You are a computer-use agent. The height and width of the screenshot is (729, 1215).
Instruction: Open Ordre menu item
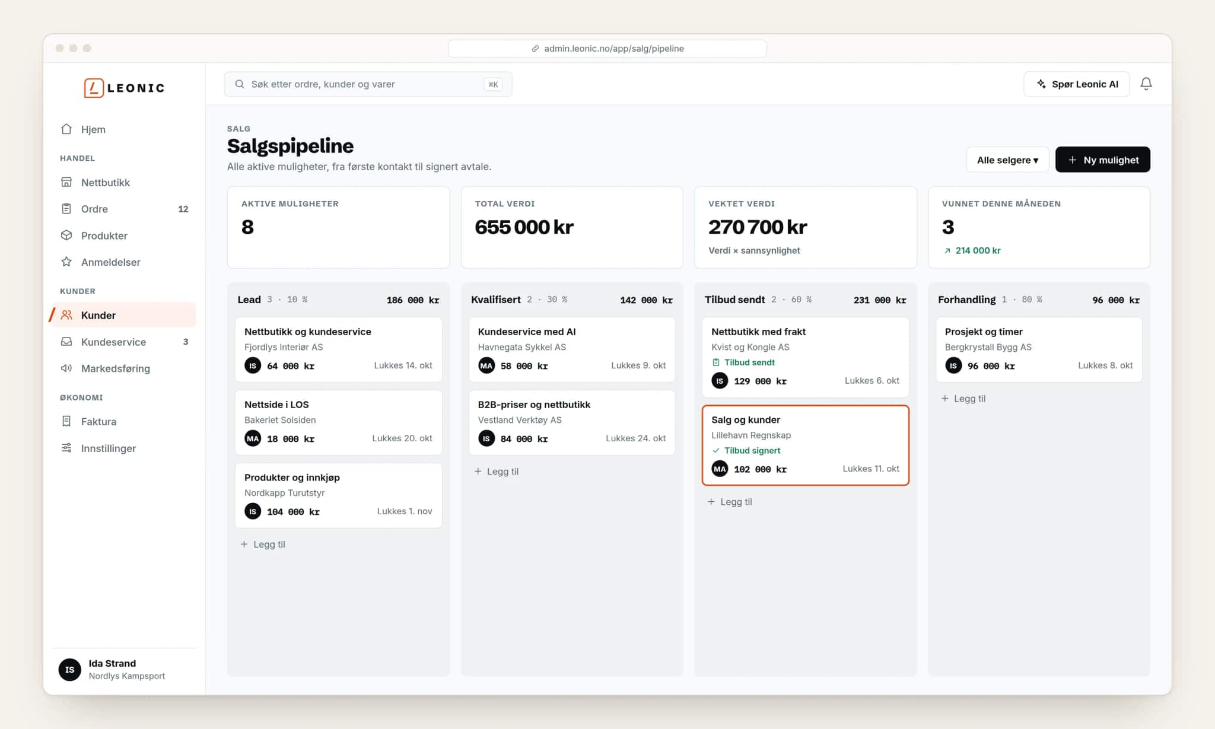pos(124,209)
